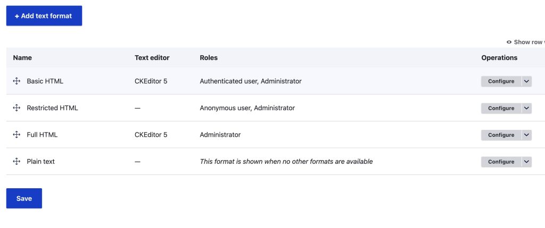Configure the Plain text format
545x228 pixels.
tap(501, 162)
